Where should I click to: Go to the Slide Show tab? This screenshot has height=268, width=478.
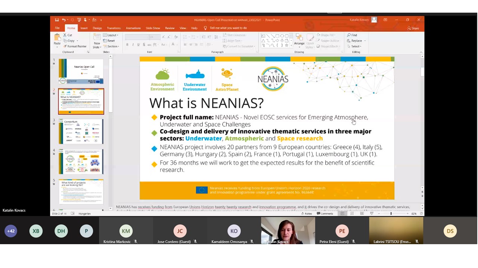point(153,28)
